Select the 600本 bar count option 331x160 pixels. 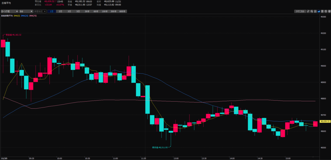[x=123, y=11]
